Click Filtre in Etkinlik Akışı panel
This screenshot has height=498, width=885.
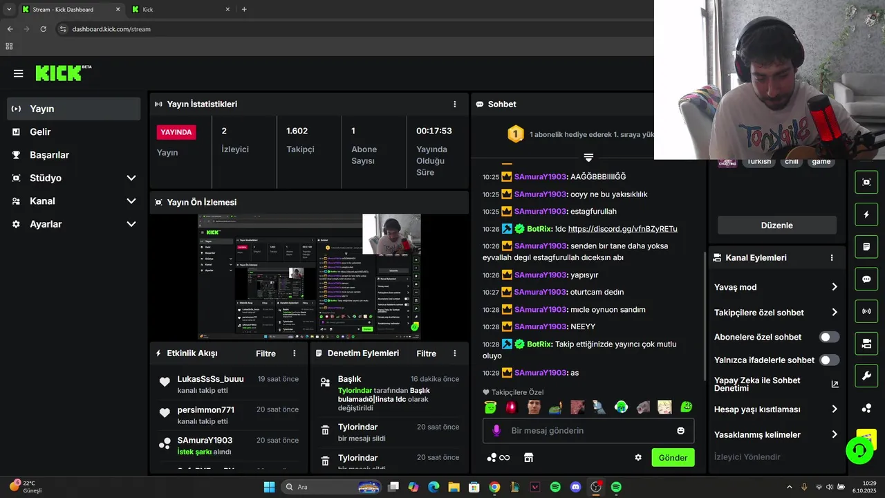click(x=266, y=353)
